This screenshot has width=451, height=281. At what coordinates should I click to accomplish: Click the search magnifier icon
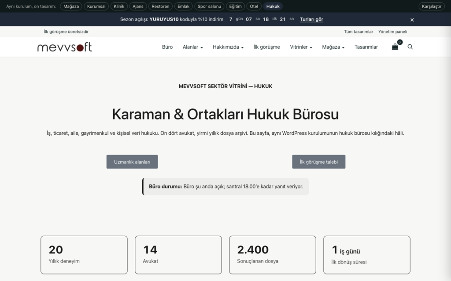410,47
